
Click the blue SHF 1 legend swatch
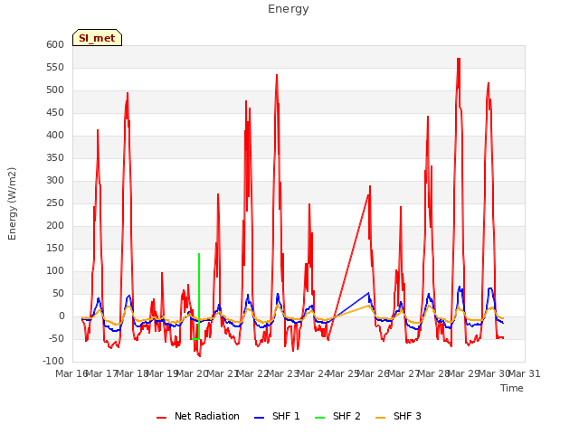click(x=260, y=418)
